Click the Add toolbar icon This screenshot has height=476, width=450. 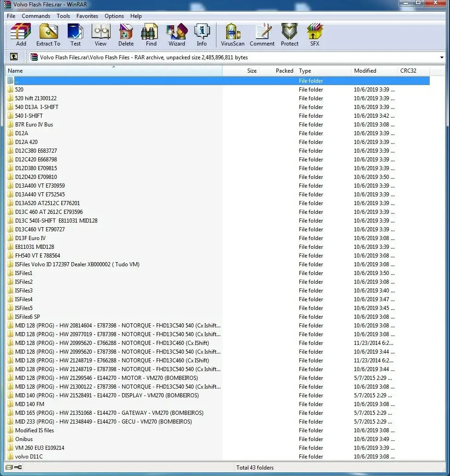[21, 34]
